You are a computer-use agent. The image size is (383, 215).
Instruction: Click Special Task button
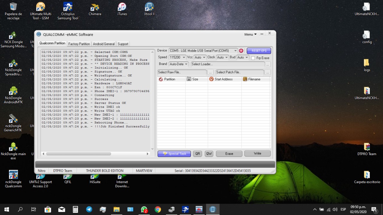(x=174, y=154)
